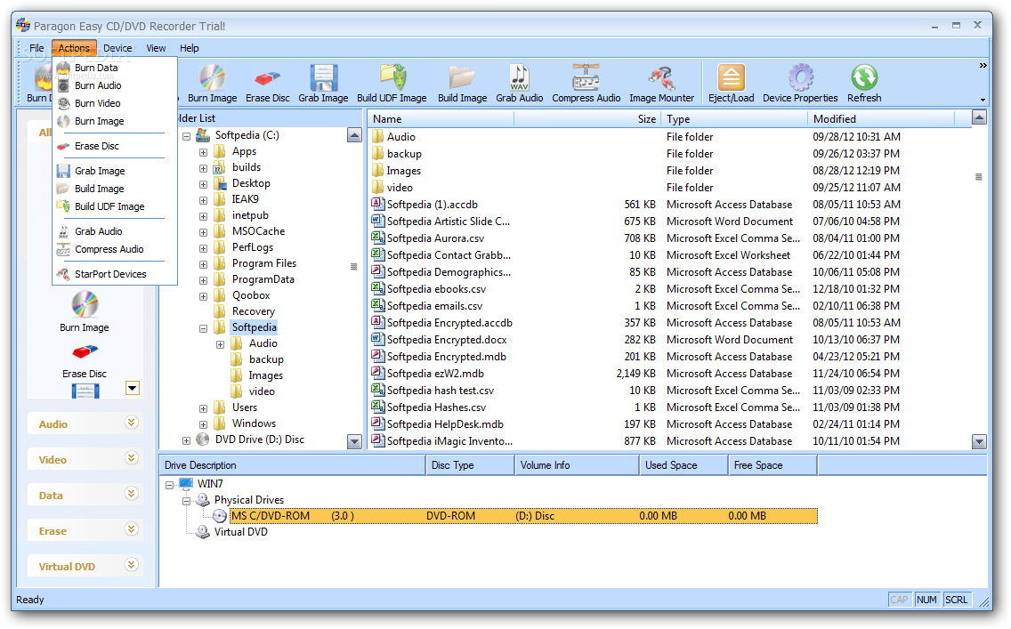The height and width of the screenshot is (629, 1011).
Task: Click Erase Disc icon in sidebar
Action: tap(85, 352)
